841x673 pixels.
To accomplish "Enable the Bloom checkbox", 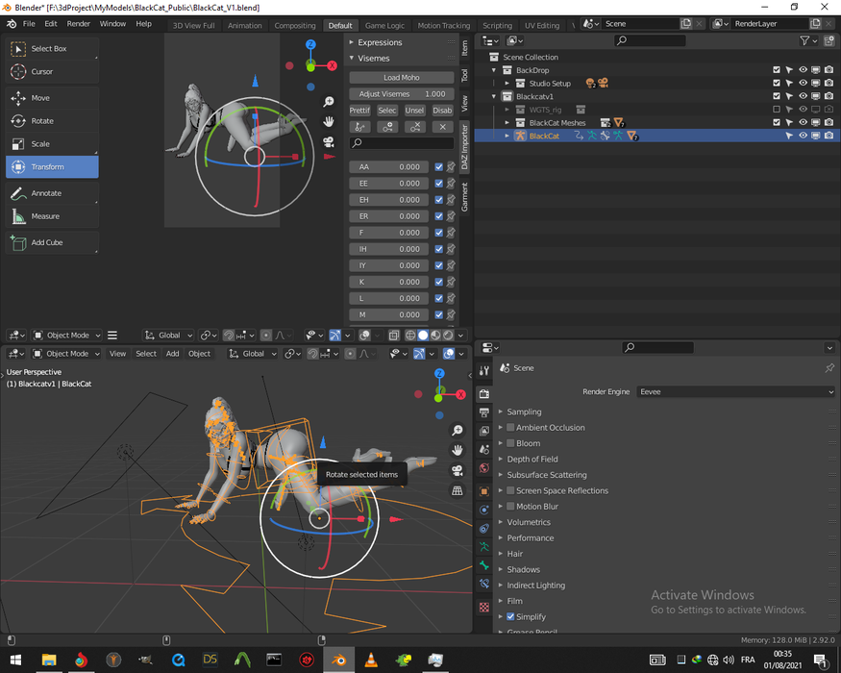I will (x=510, y=443).
